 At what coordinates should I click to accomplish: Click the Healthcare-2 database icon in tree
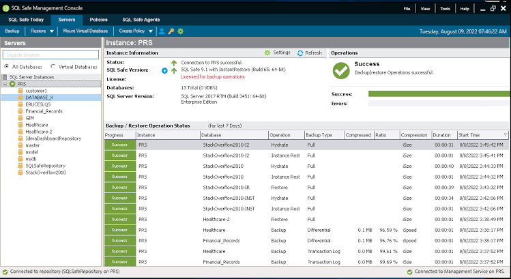pyautogui.click(x=20, y=132)
